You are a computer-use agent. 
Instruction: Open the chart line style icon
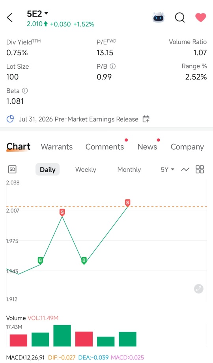(185, 169)
